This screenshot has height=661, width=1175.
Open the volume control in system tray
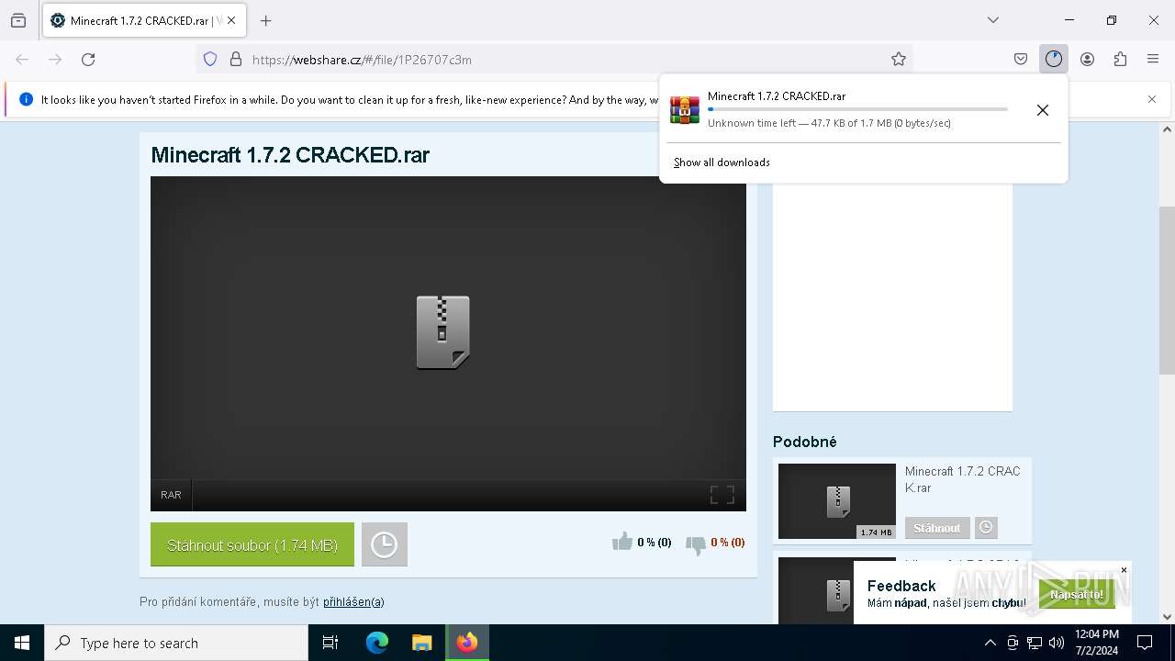pos(1057,643)
